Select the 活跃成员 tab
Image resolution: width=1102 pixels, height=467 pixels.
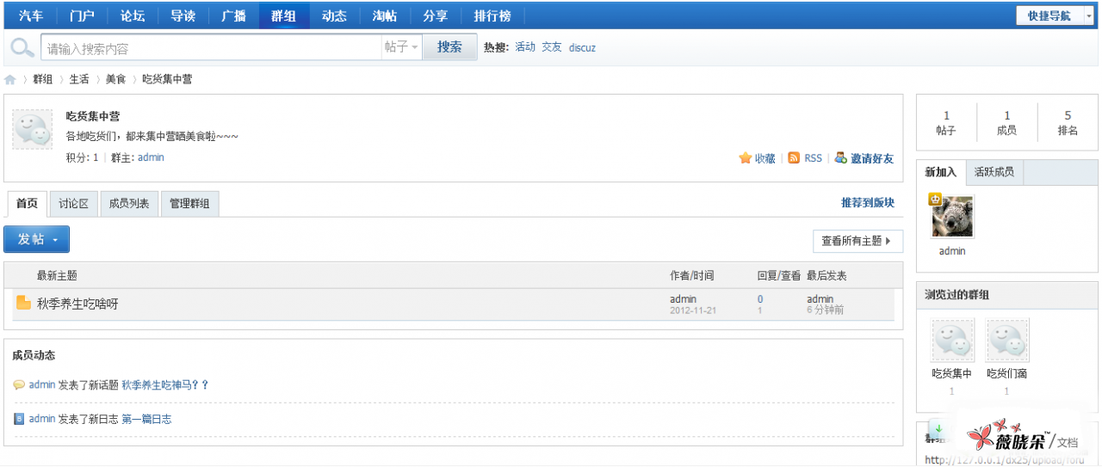tap(994, 172)
